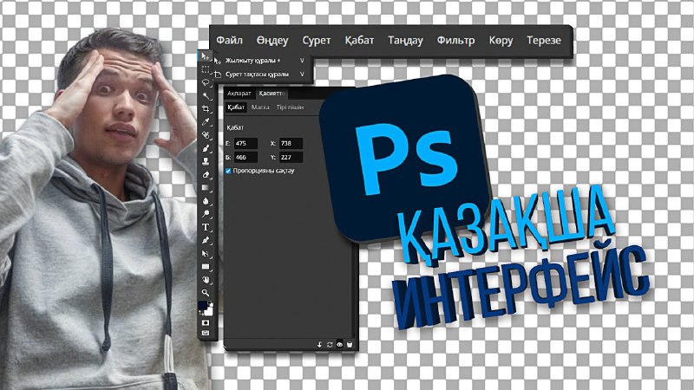Image resolution: width=694 pixels, height=390 pixels.
Task: Select the Lasso tool
Action: [206, 82]
